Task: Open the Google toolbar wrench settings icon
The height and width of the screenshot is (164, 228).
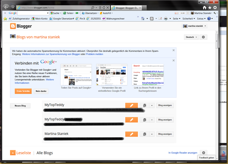Action: tap(215, 13)
